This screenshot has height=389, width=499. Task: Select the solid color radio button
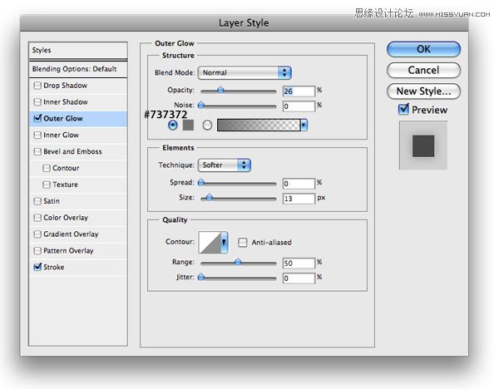173,125
